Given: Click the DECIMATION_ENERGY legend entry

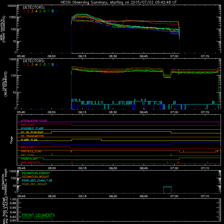Looking at the screenshot, I should (x=36, y=173).
